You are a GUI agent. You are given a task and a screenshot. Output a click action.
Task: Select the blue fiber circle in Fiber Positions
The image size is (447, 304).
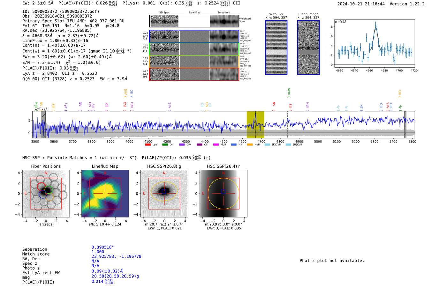(x=43, y=194)
